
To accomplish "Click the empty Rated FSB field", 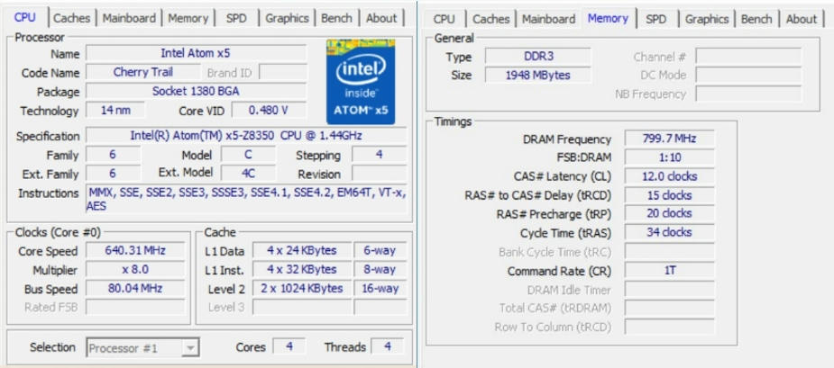I will click(x=135, y=307).
